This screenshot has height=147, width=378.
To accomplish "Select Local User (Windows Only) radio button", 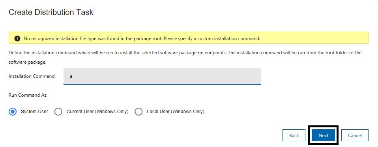I will click(x=138, y=112).
